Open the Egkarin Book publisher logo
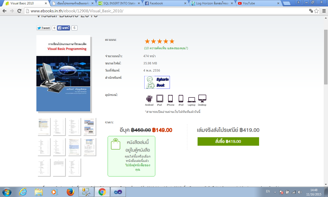The width and height of the screenshot is (328, 197). (x=157, y=82)
